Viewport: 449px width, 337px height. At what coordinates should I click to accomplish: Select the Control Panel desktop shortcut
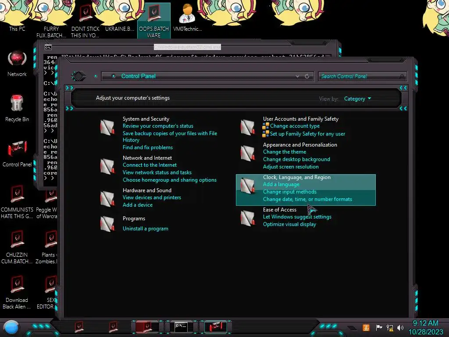tap(17, 154)
